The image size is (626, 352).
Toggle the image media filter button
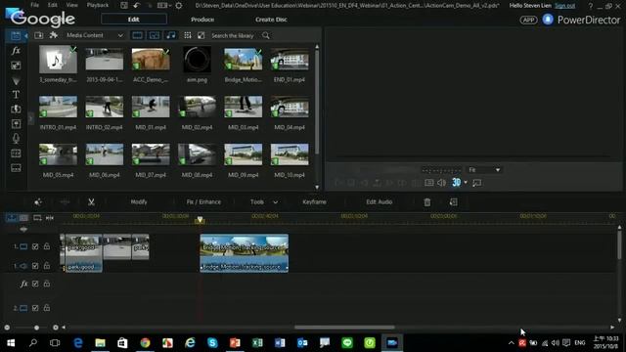(x=155, y=35)
